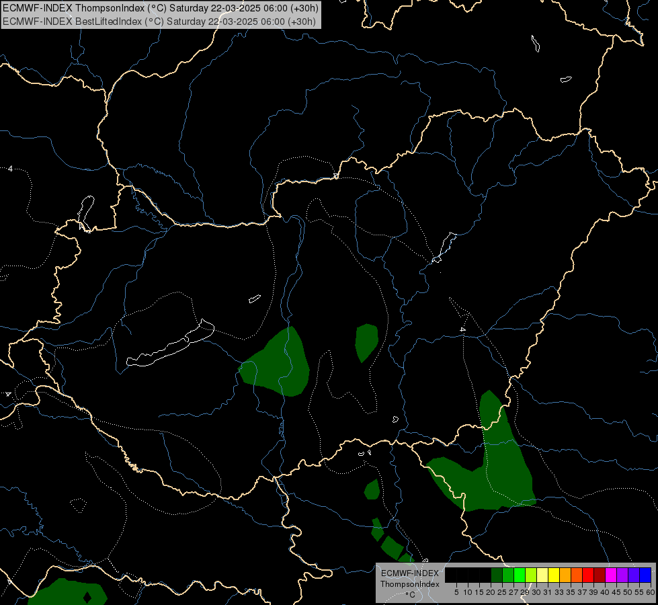Select the lime 29–30 legend swatch
Viewport: 658px width, 605px height.
coord(531,575)
